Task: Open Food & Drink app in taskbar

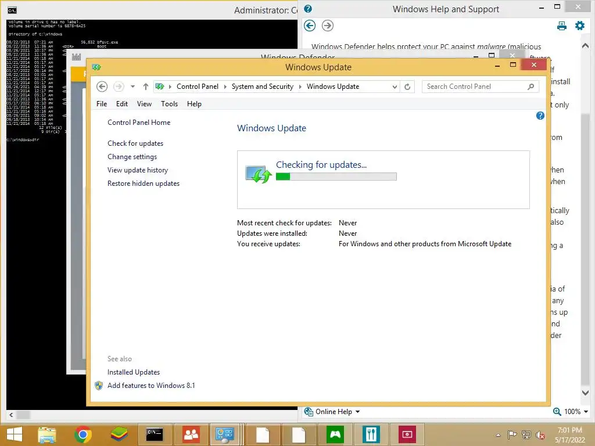Action: tap(371, 434)
